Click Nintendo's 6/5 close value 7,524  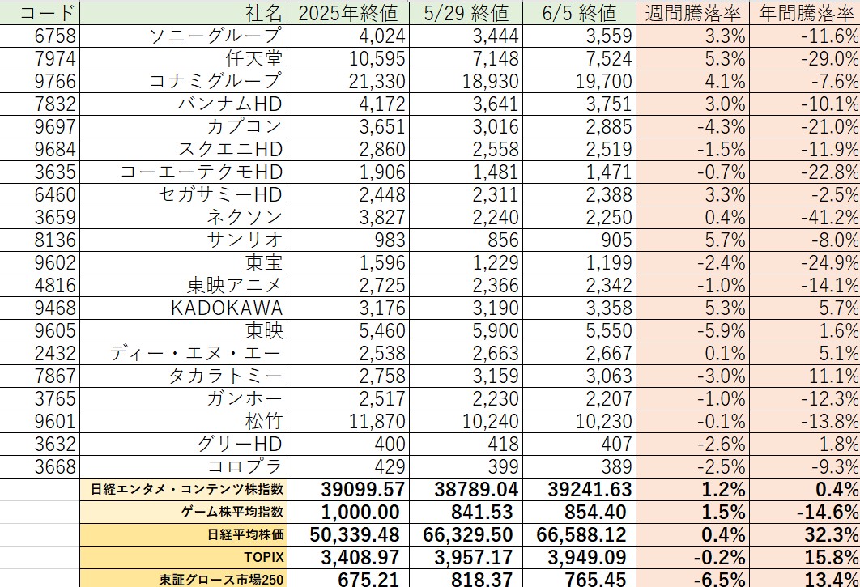click(x=579, y=58)
